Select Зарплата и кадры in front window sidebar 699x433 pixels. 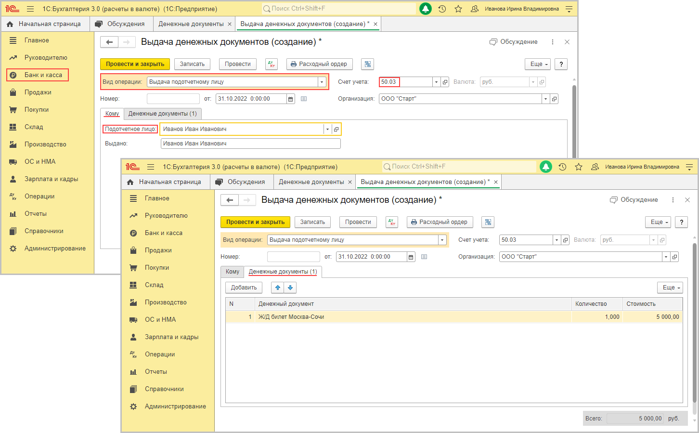pos(172,337)
